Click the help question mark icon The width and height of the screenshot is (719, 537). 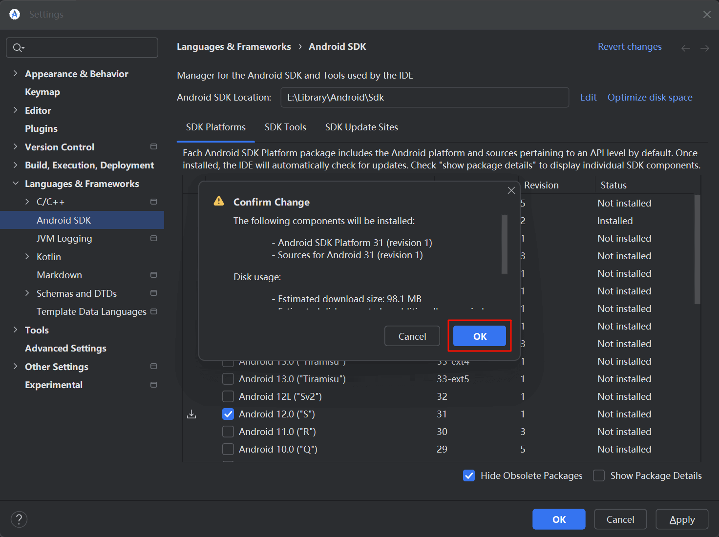click(x=19, y=519)
